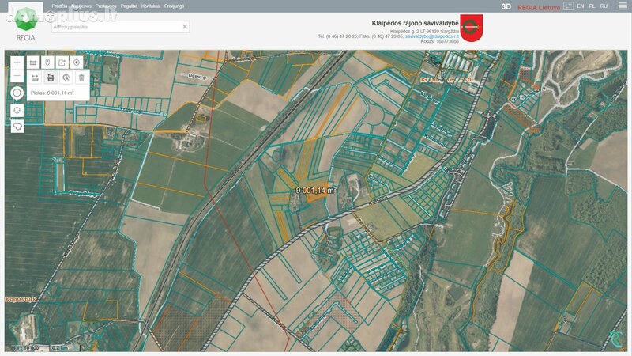Select the area measurement tool
The image size is (632, 356).
[x=51, y=78]
